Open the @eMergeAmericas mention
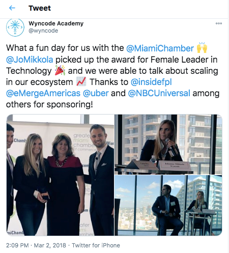This screenshot has width=229, height=253. coord(43,93)
